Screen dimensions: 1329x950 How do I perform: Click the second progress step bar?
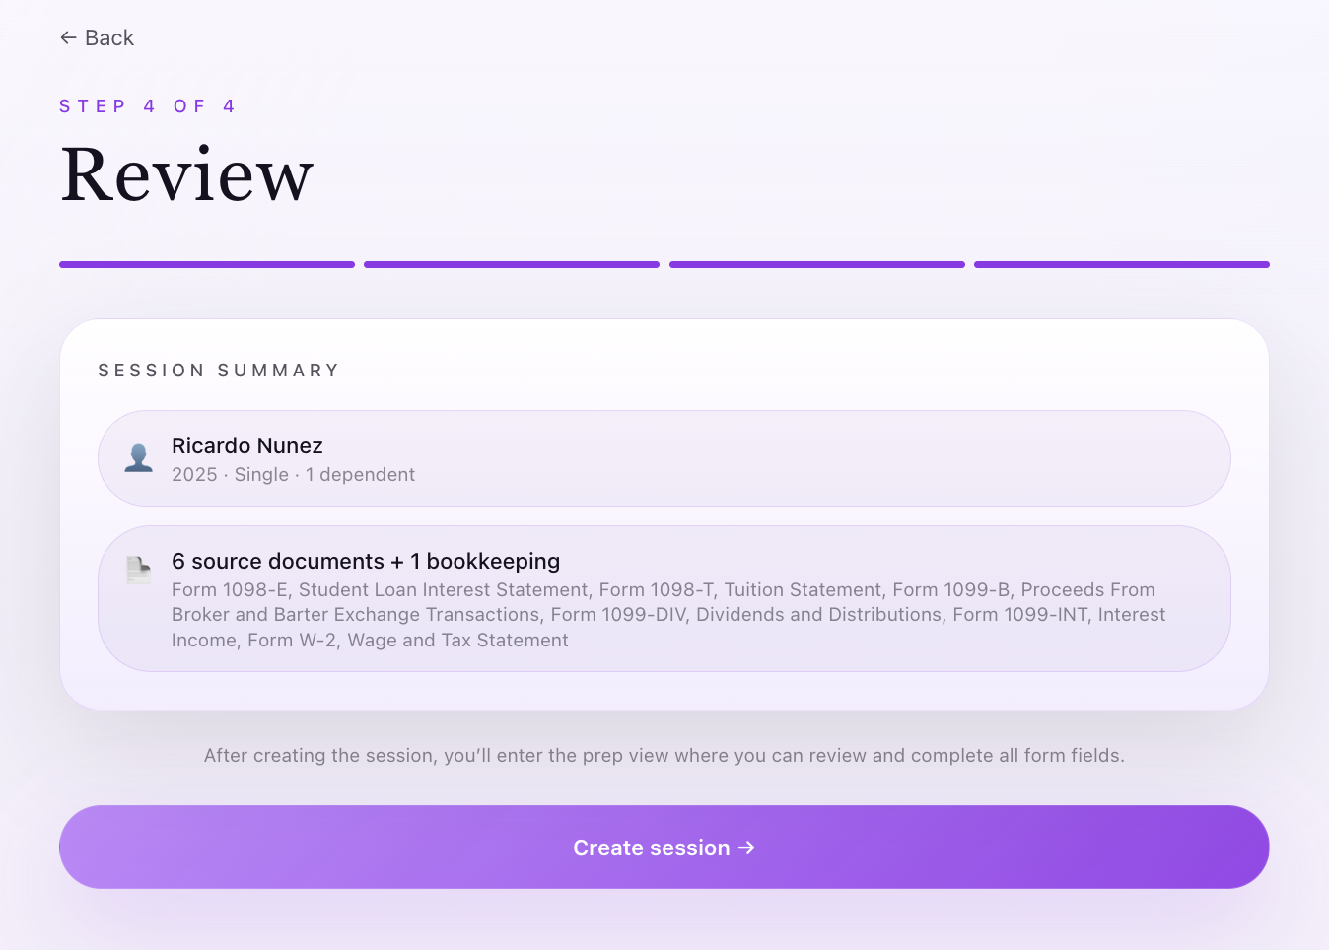coord(512,264)
